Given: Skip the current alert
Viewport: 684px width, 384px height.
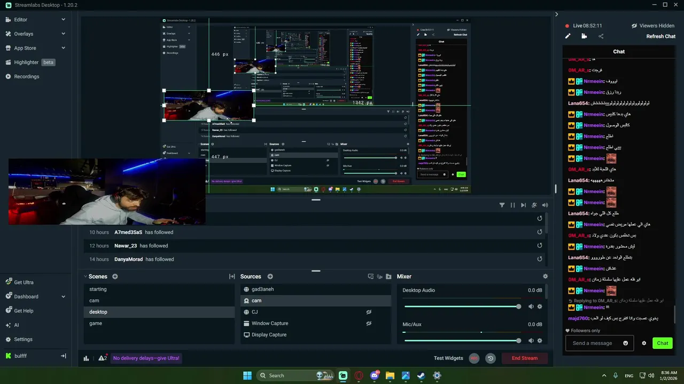Looking at the screenshot, I should (523, 205).
